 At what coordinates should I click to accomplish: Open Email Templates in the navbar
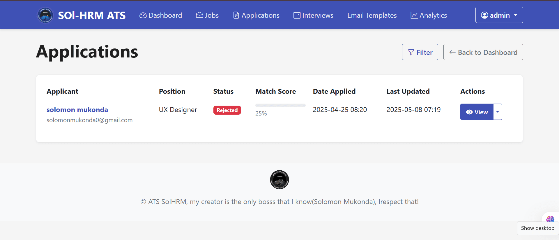click(372, 15)
